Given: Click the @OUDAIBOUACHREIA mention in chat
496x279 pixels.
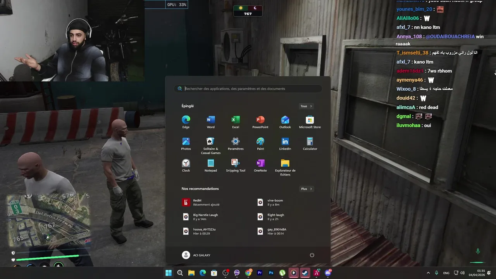Looking at the screenshot, I should click(x=450, y=36).
